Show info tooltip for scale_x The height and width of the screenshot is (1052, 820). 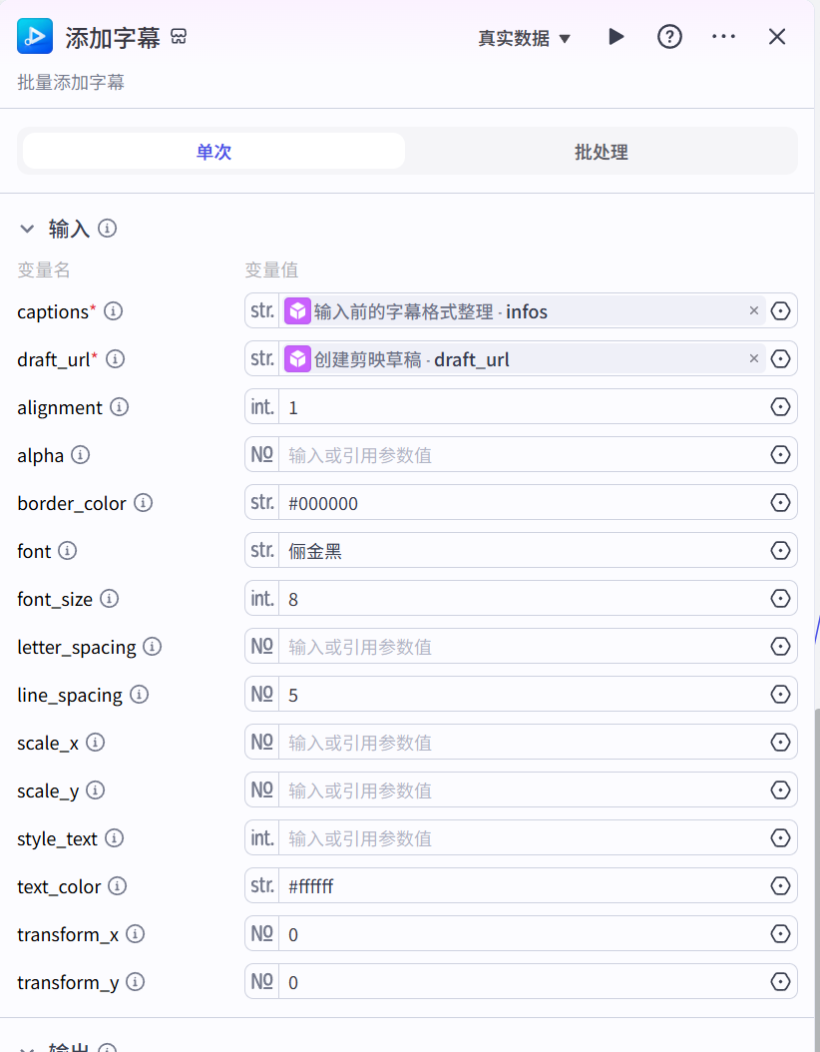[95, 742]
